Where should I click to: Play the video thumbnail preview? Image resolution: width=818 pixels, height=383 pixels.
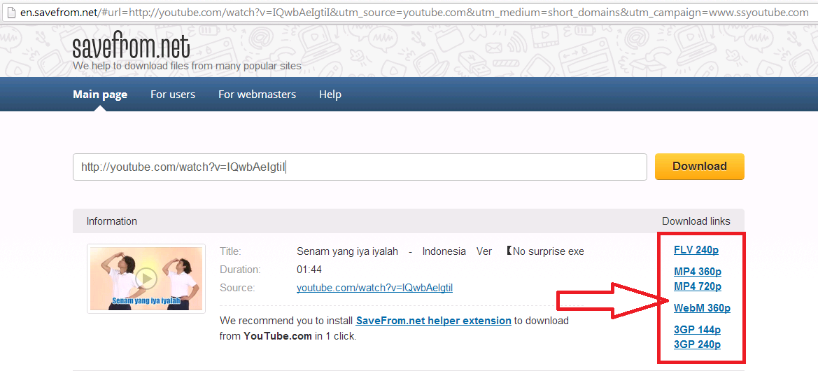146,279
